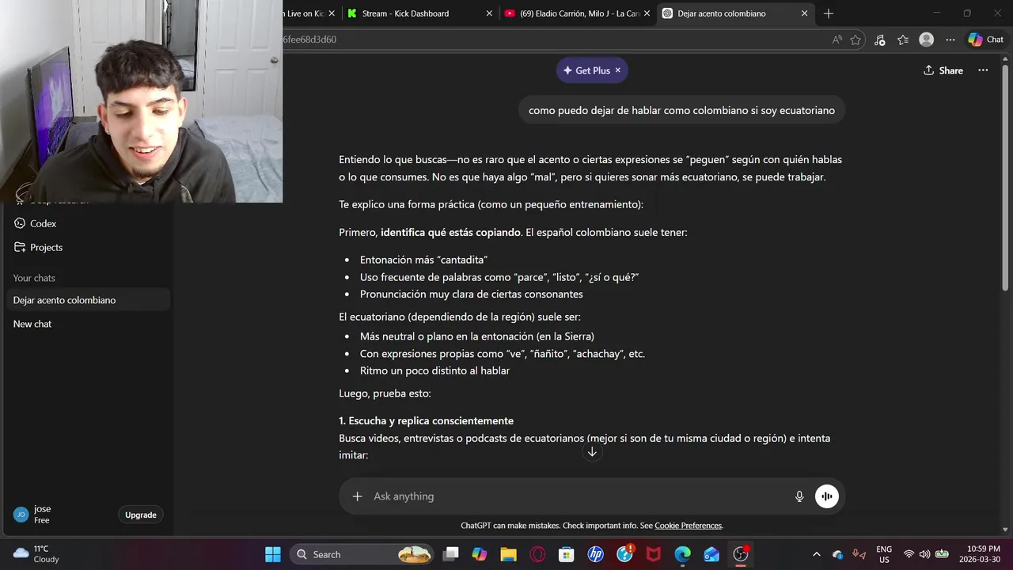
Task: Jump to bottom with the down-arrow button
Action: 592,451
